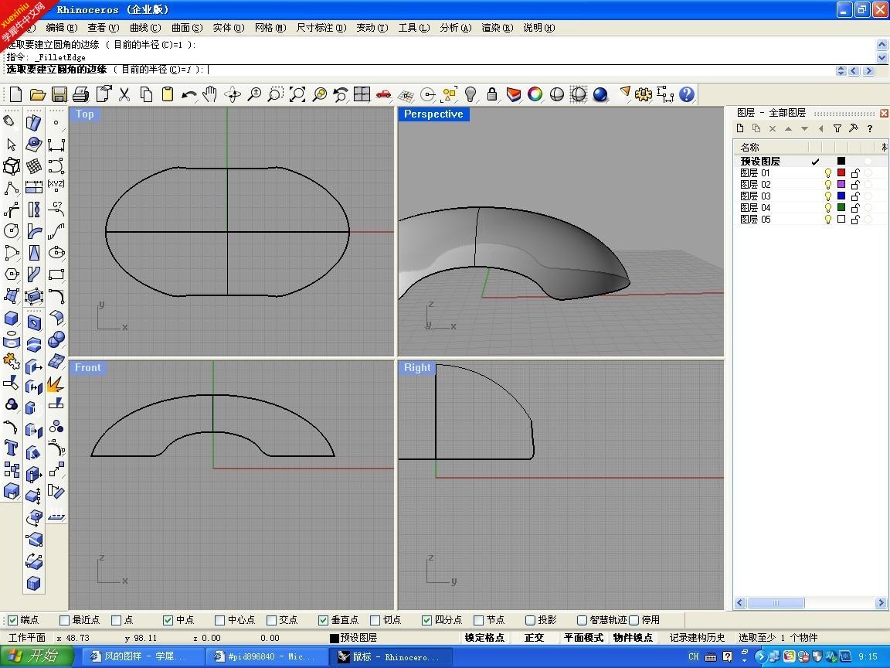Viewport: 890px width, 668px height.
Task: Open the Perspective viewport title menu
Action: 433,114
